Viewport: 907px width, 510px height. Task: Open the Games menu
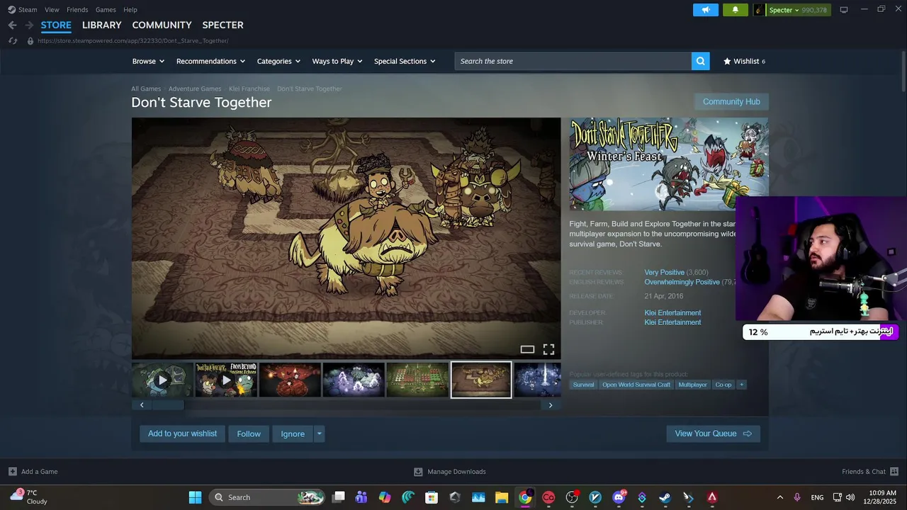pyautogui.click(x=106, y=10)
